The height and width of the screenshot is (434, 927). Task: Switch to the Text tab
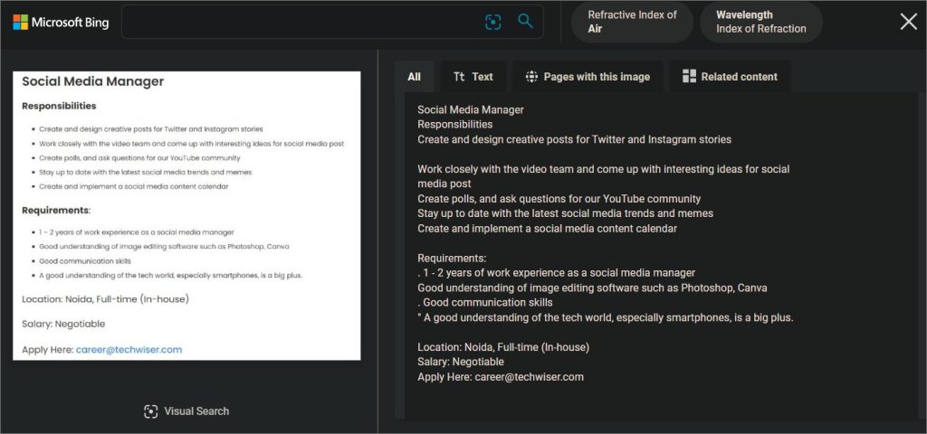pos(473,77)
